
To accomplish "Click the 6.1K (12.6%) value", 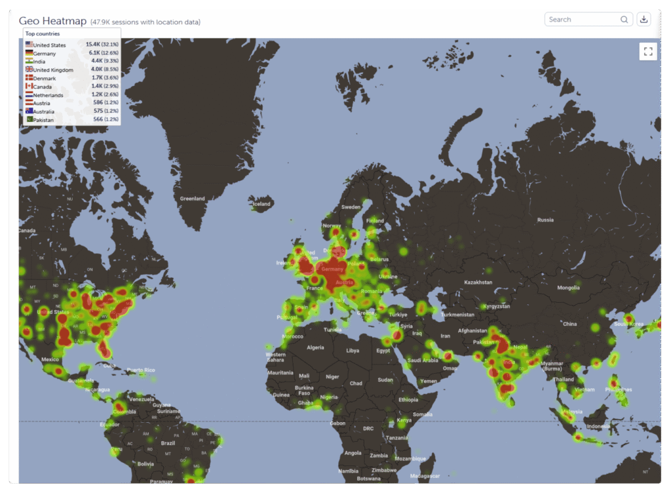I will pyautogui.click(x=104, y=52).
